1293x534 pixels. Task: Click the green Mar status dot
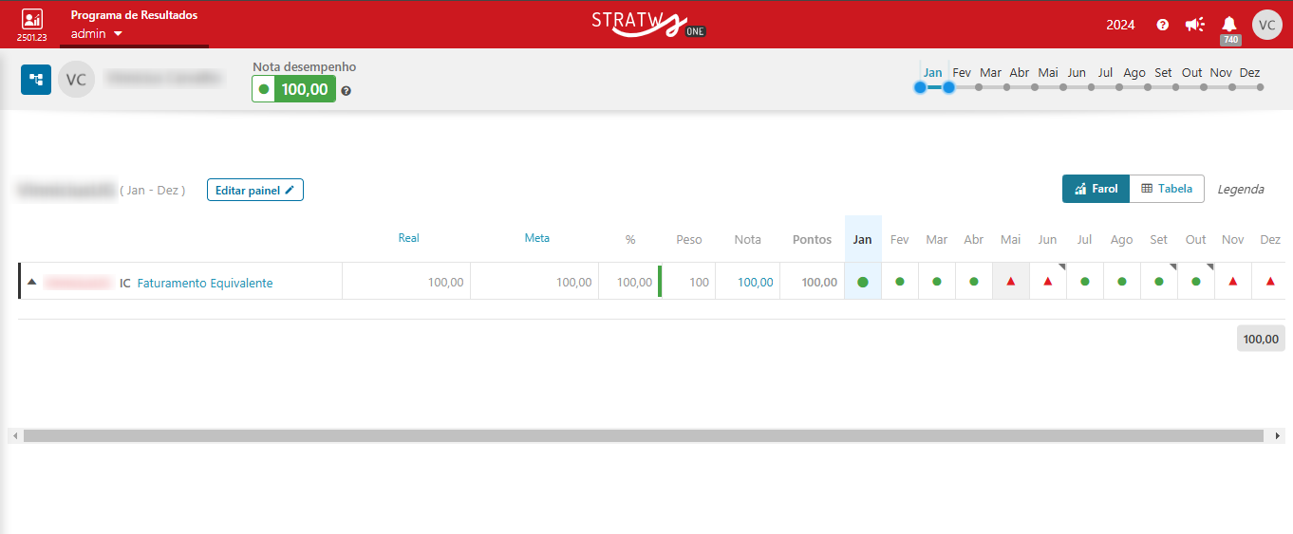click(x=937, y=282)
